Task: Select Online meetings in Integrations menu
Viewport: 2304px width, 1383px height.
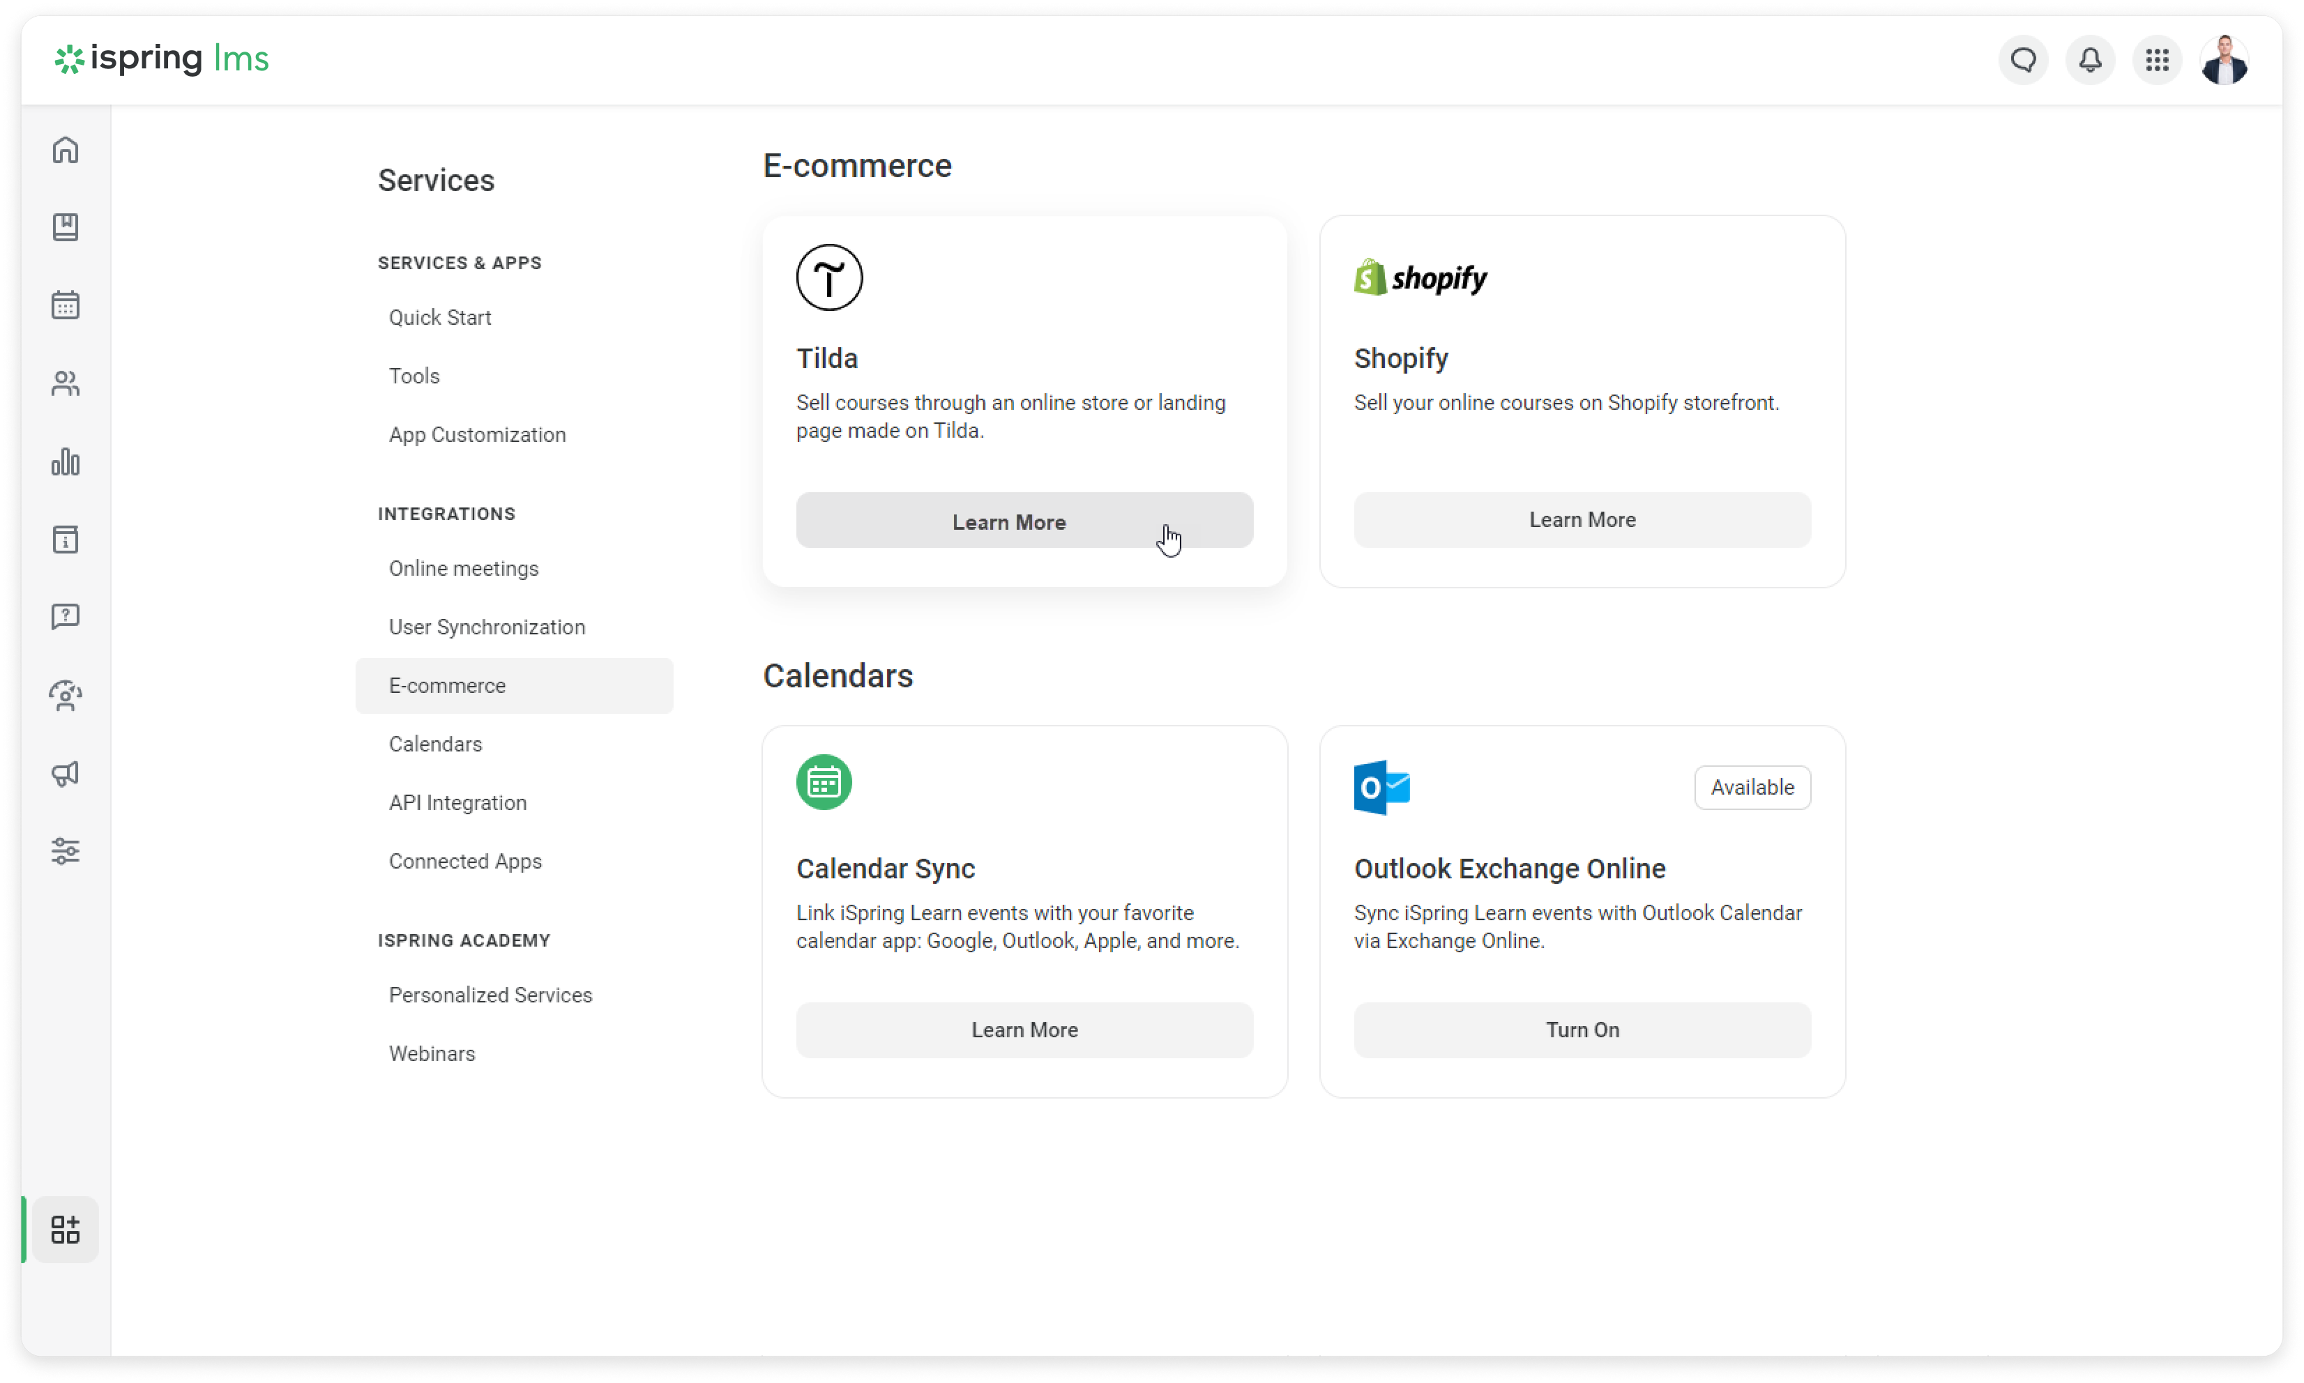Action: [463, 569]
